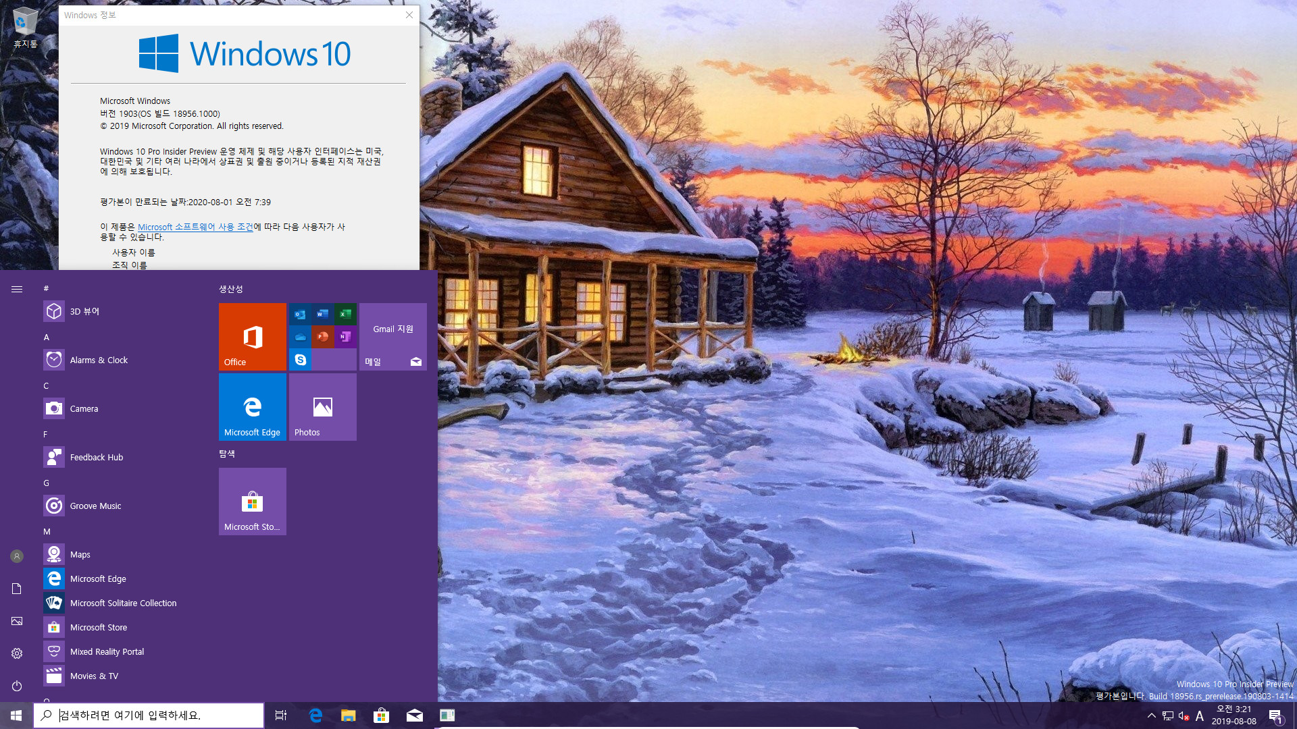The width and height of the screenshot is (1297, 729).
Task: Toggle the IME input mode indicator A
Action: [x=1200, y=715]
